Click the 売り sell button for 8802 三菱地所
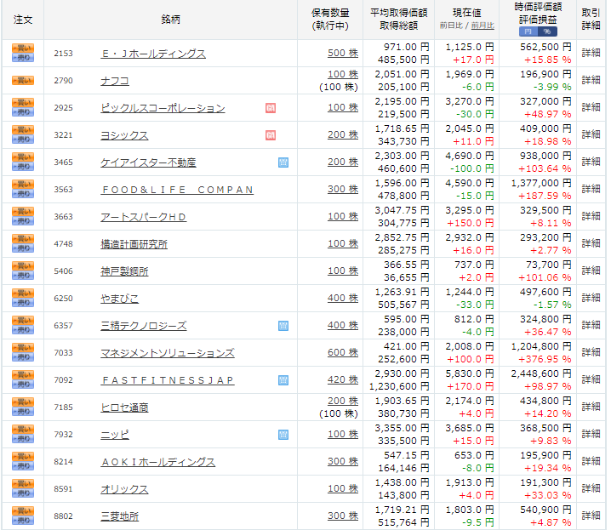The width and height of the screenshot is (611, 530). 23,521
